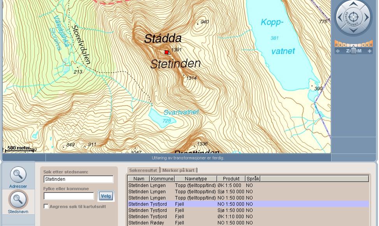Switch to Merker på kart tab
This screenshot has height=226, width=379.
pos(178,170)
